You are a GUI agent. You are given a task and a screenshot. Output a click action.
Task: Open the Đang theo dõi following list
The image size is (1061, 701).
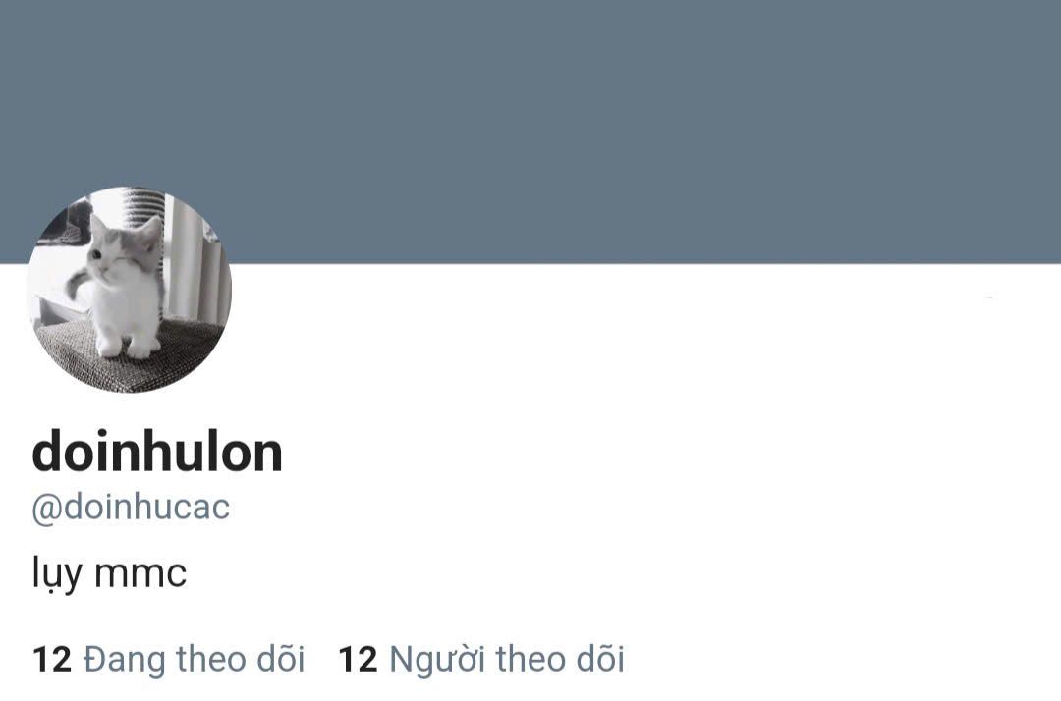click(x=169, y=659)
